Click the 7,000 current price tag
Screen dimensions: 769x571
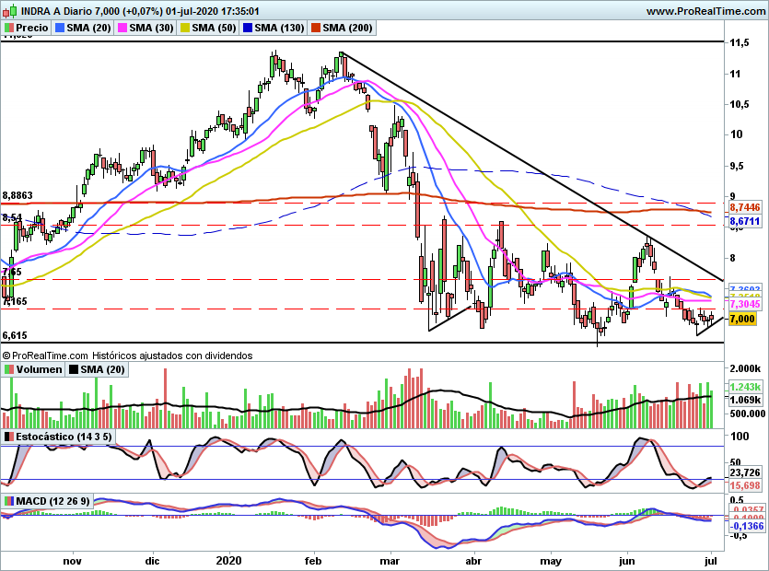[742, 319]
